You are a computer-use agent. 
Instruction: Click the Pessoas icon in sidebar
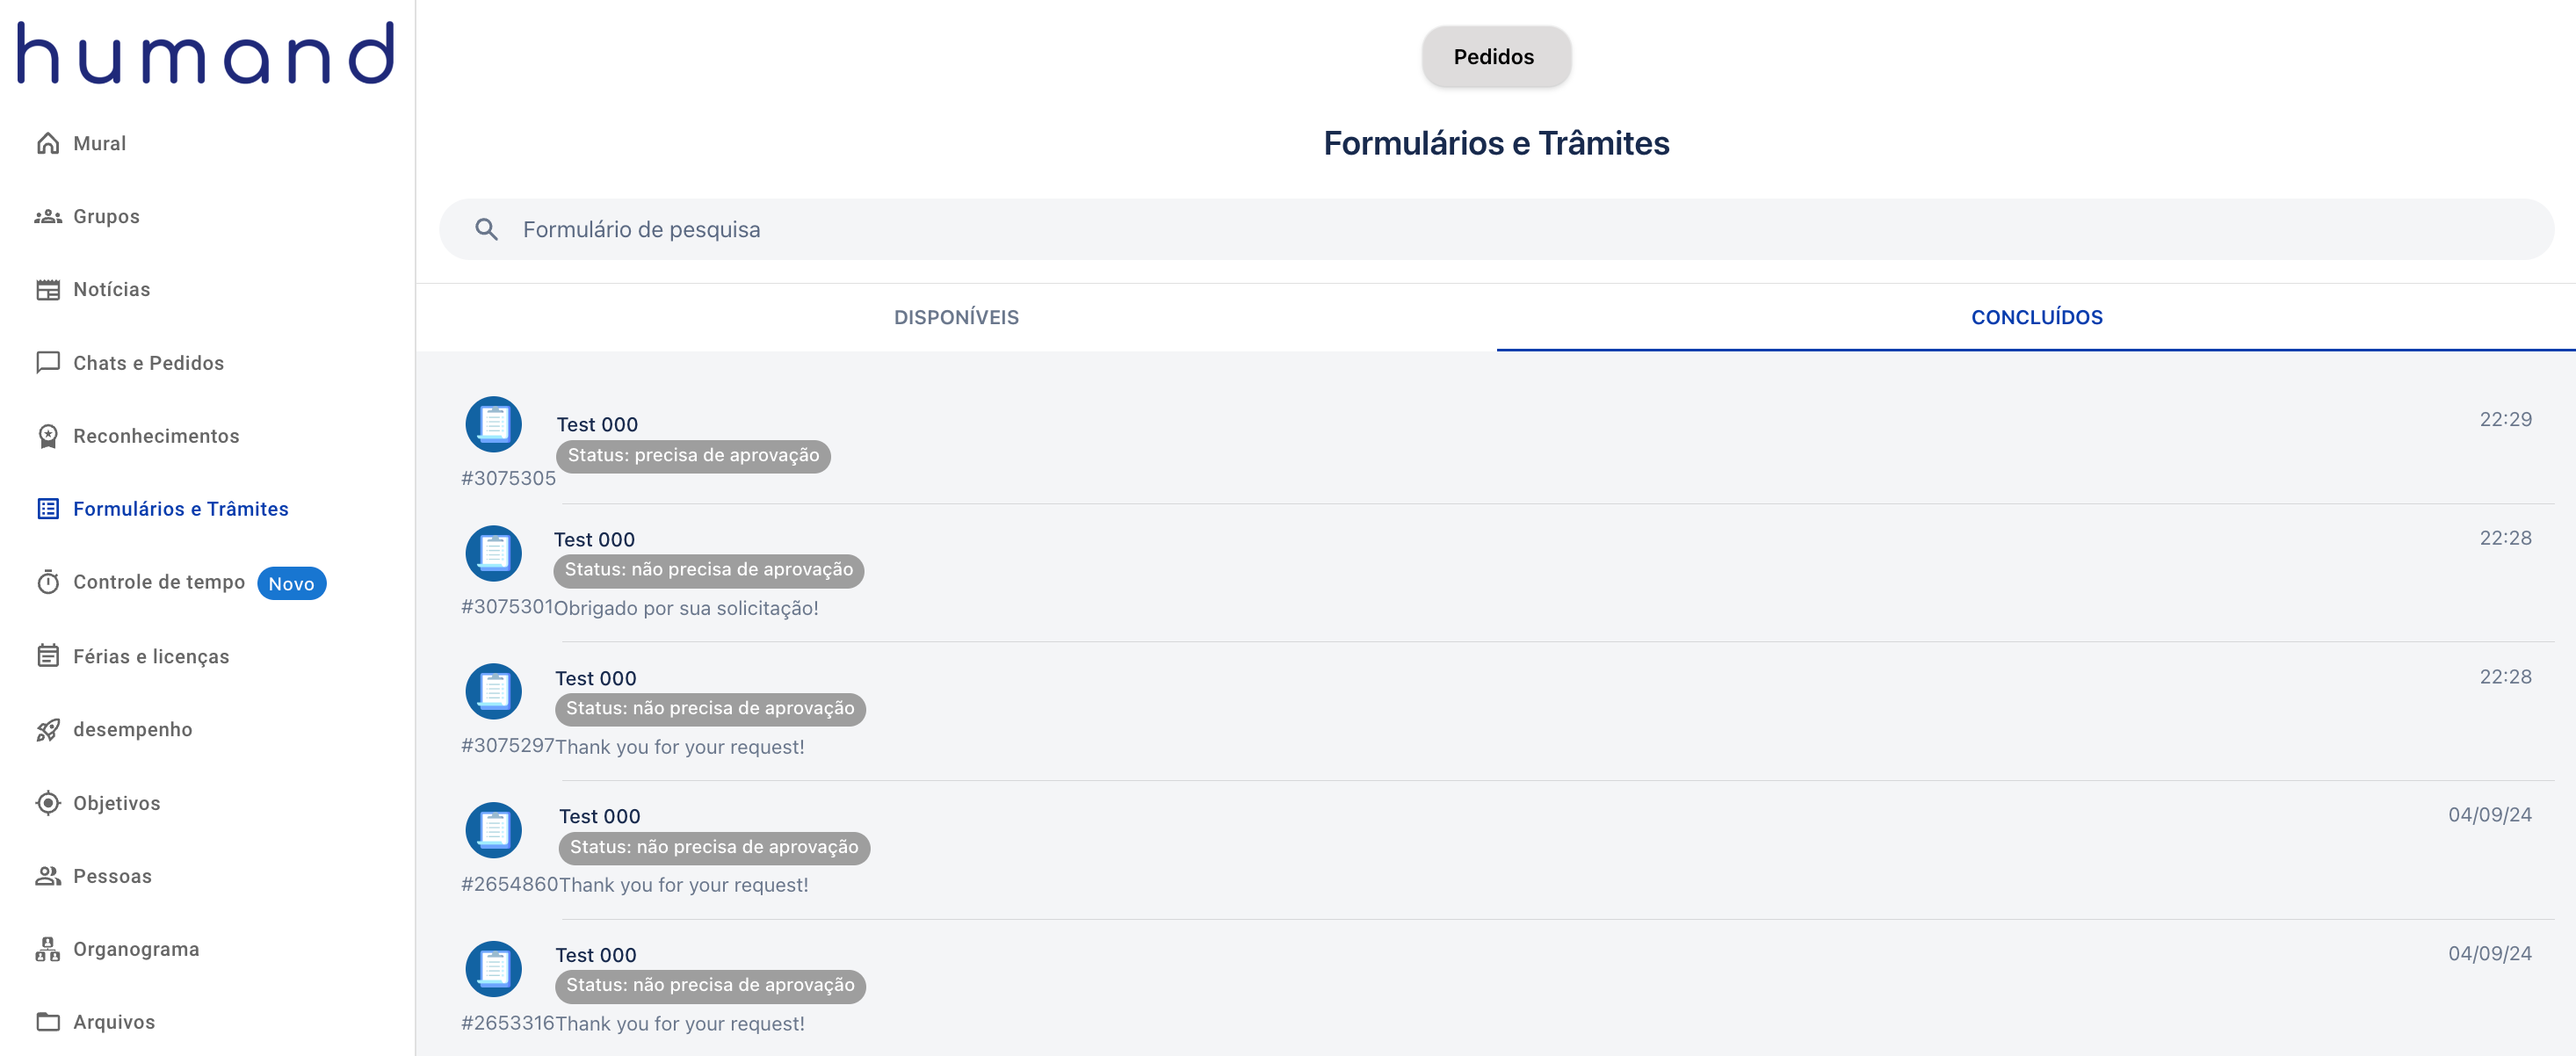point(48,876)
